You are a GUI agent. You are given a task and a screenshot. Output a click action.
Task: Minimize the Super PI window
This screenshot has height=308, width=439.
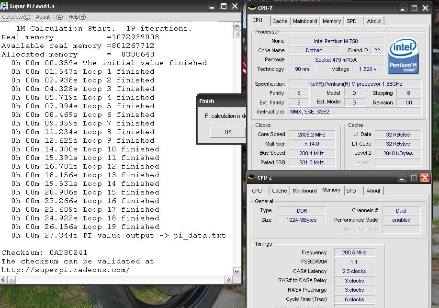(x=212, y=6)
